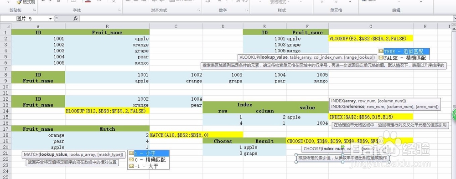
Task: Select column header E
Action: click(264, 26)
